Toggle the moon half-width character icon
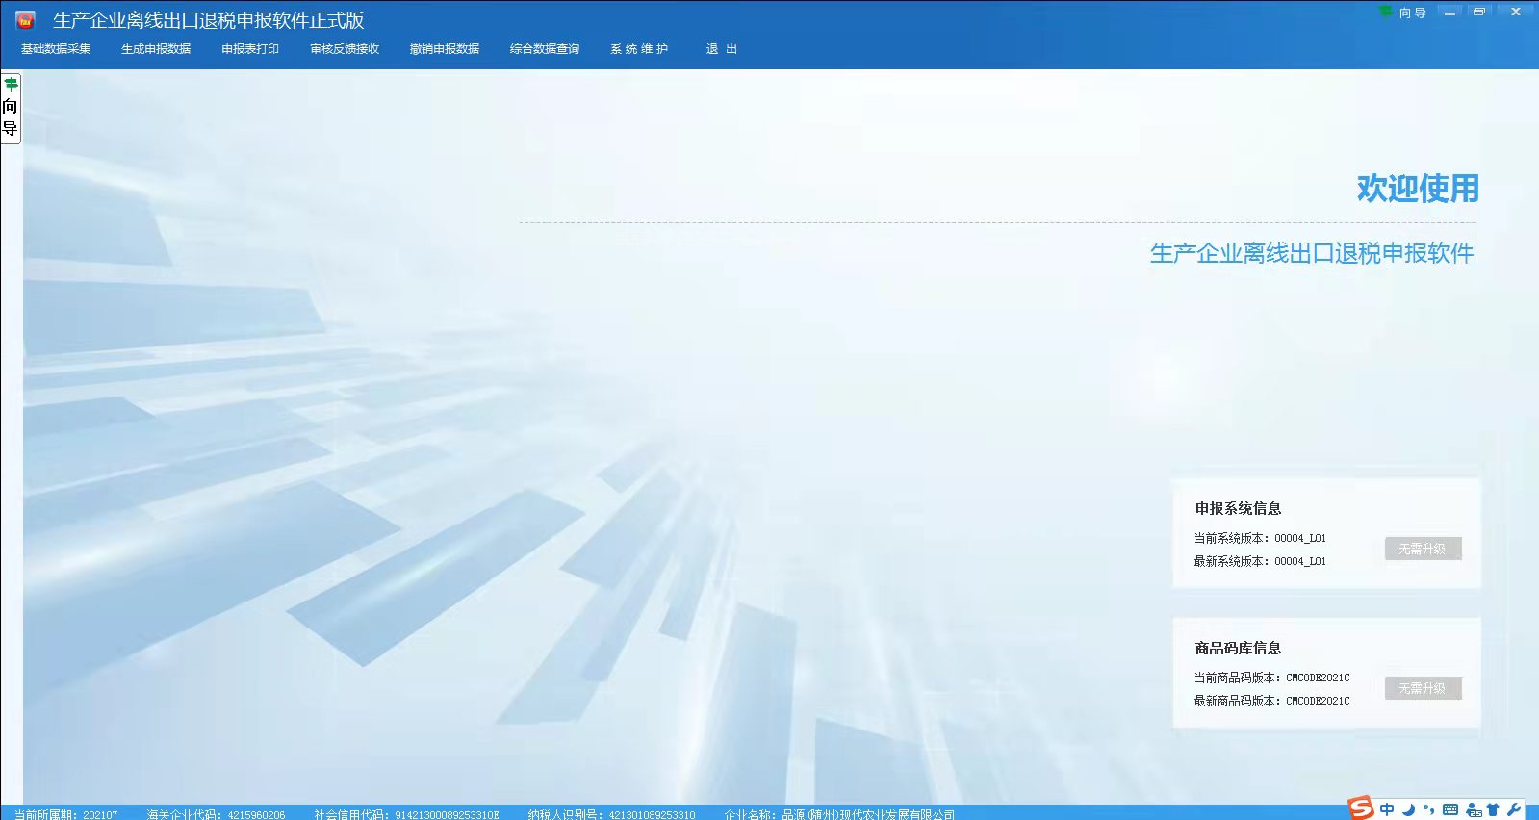This screenshot has width=1539, height=820. pyautogui.click(x=1408, y=809)
